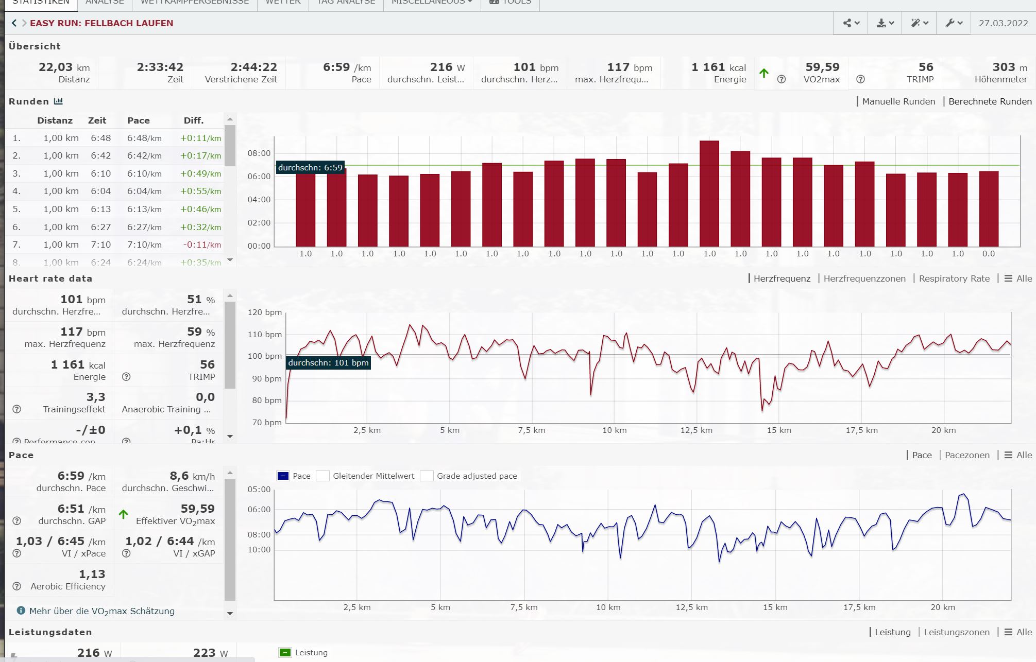Open the wrench settings dropdown
Screen dimensions: 1036x662
click(x=954, y=23)
